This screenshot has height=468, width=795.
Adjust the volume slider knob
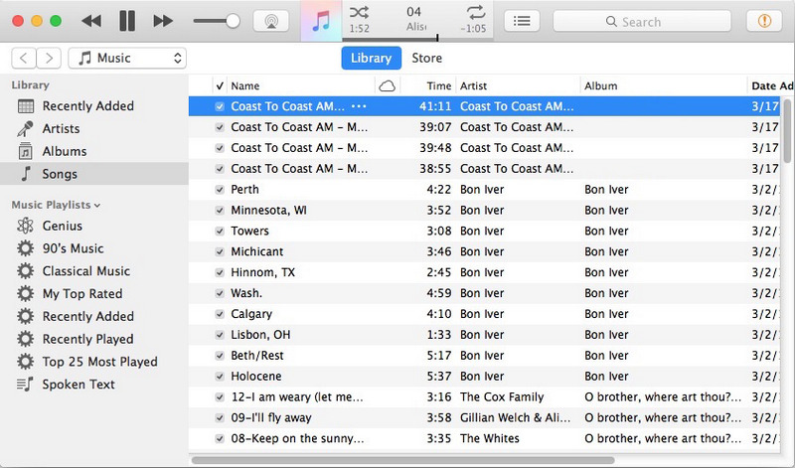[x=233, y=21]
